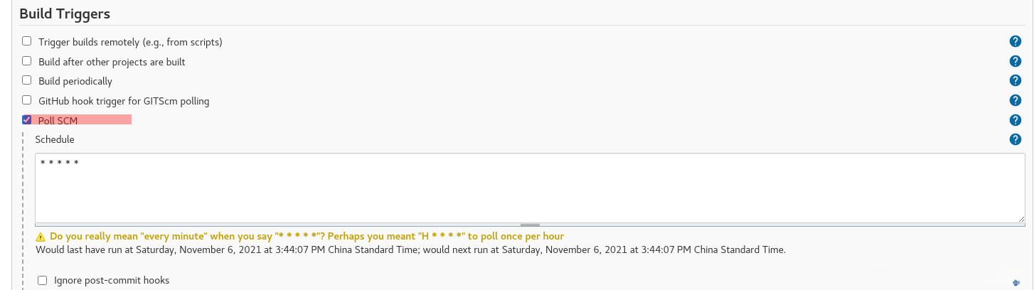Viewport: 1034px width, 290px height.
Task: Click the Schedule field help icon
Action: click(1016, 139)
